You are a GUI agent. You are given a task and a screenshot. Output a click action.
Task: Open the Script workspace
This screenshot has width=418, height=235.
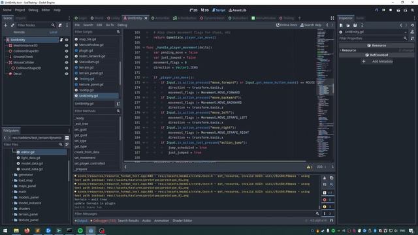[x=219, y=10]
